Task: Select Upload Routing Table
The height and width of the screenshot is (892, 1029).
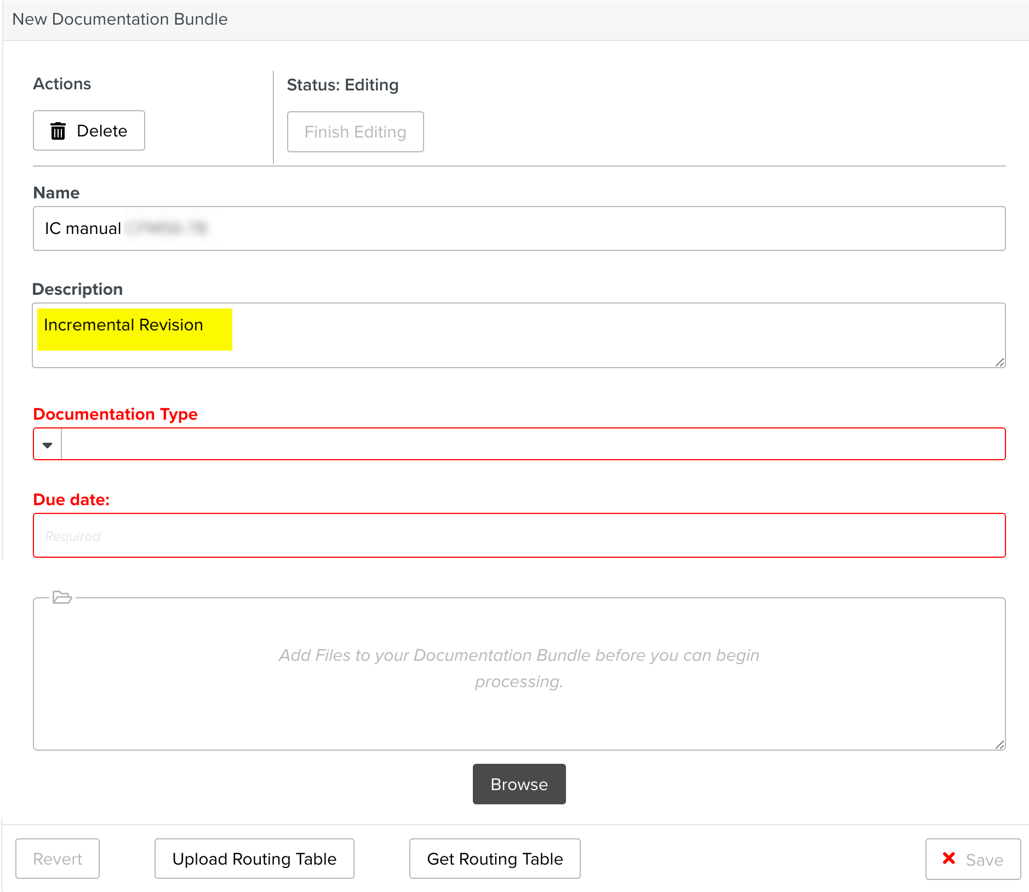Action: 254,859
